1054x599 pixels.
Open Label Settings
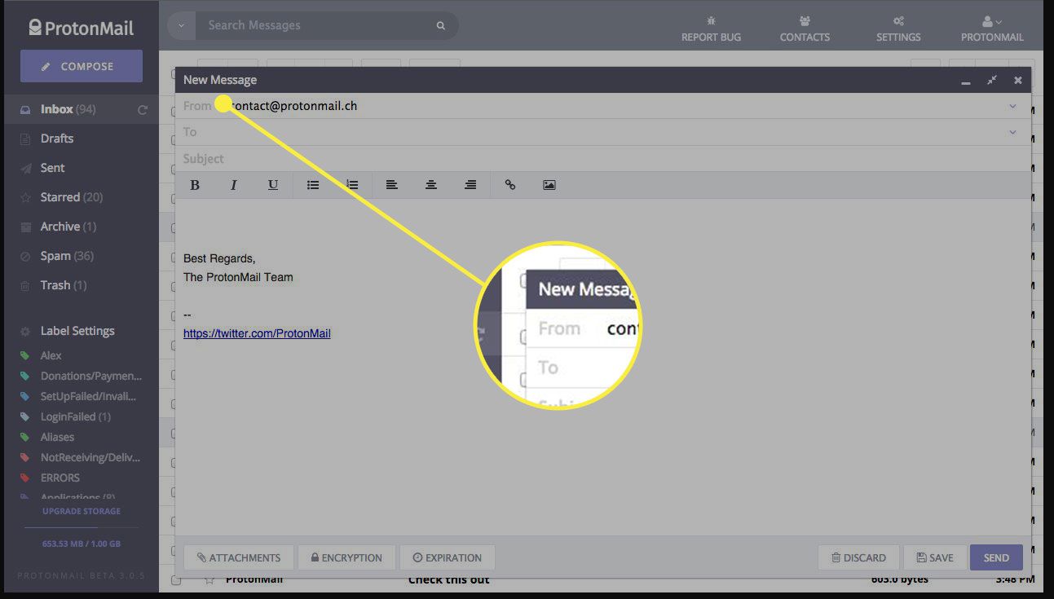point(77,331)
